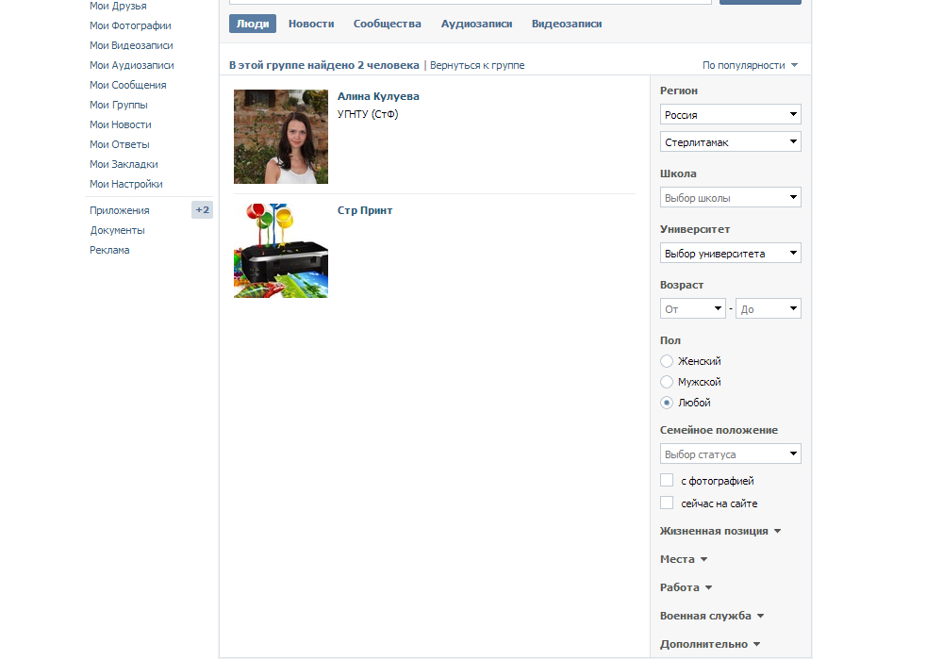Go to Мои Видеозаписи

(x=131, y=45)
